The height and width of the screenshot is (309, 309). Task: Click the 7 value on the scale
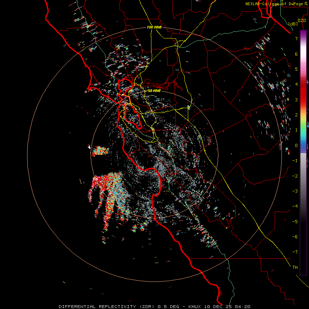296,38
